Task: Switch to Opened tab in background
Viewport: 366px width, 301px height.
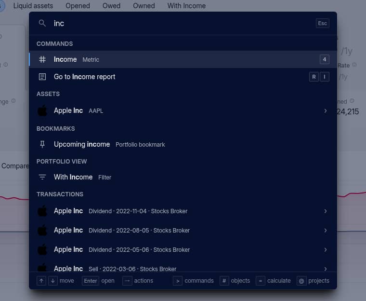Action: point(78,6)
